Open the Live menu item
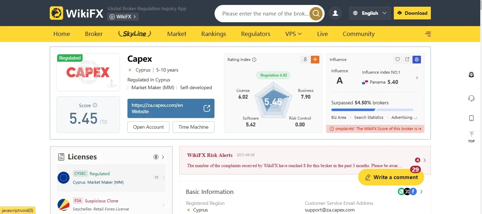482x214 pixels. click(323, 34)
